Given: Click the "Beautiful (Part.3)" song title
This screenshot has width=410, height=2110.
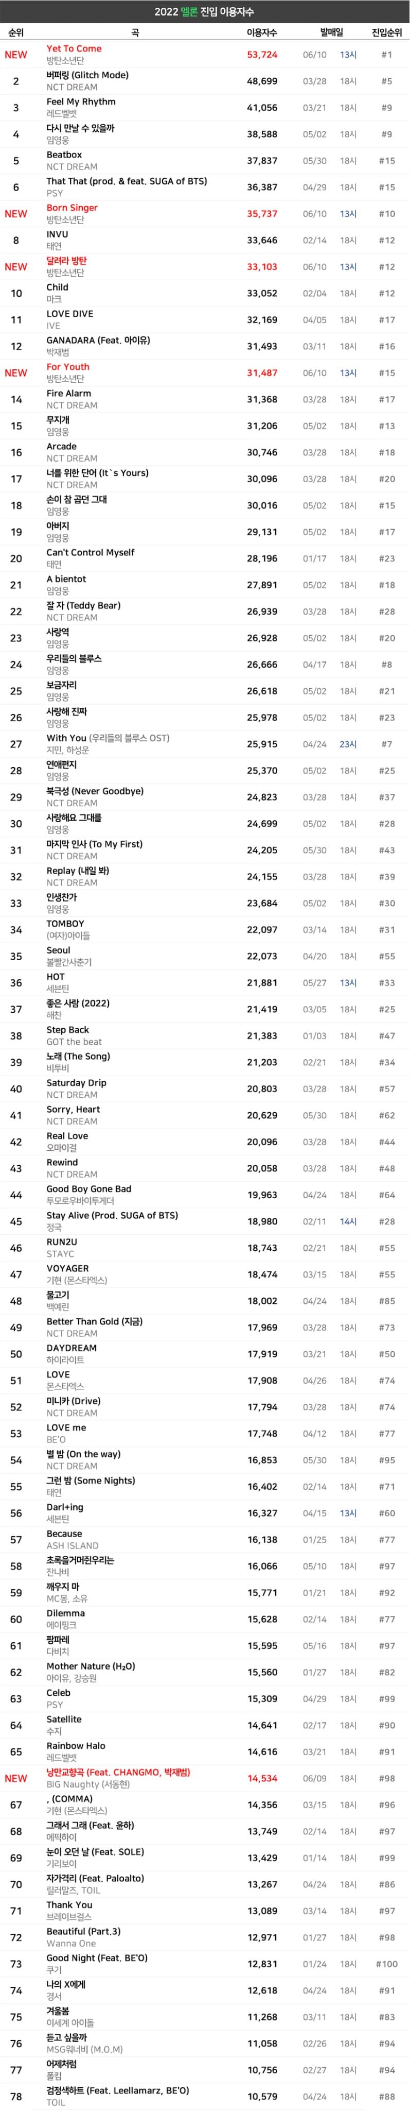Looking at the screenshot, I should [x=83, y=1931].
